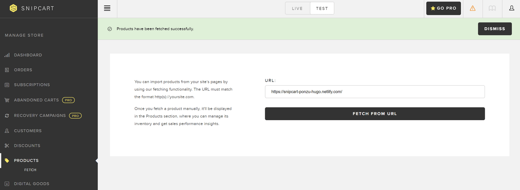Click the Snipcart logo icon
This screenshot has width=520, height=190.
13,8
